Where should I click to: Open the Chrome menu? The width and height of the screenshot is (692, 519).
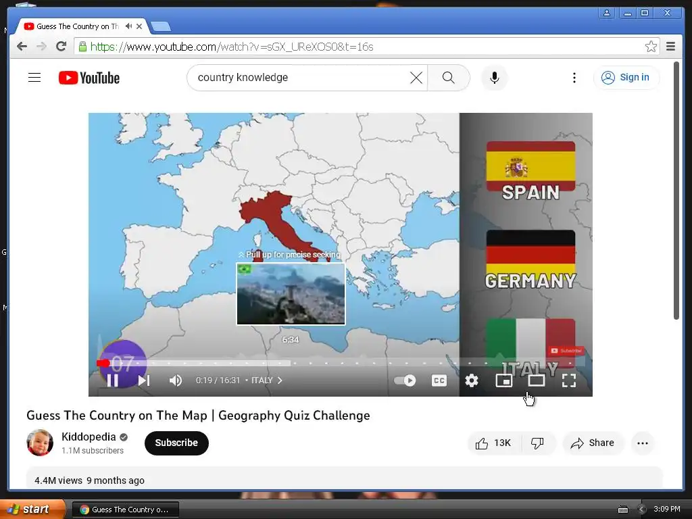pos(670,47)
